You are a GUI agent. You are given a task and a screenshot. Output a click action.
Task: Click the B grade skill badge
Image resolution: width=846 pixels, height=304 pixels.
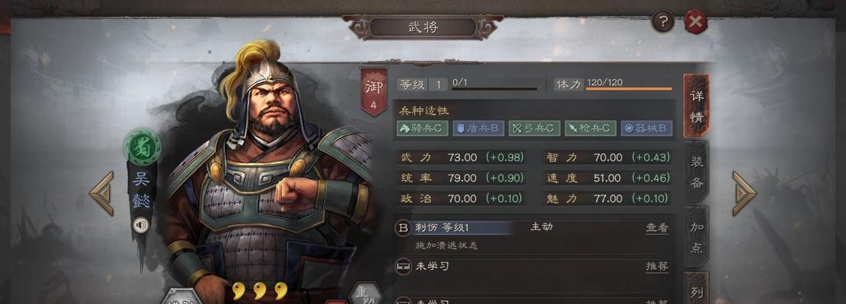coord(403,227)
